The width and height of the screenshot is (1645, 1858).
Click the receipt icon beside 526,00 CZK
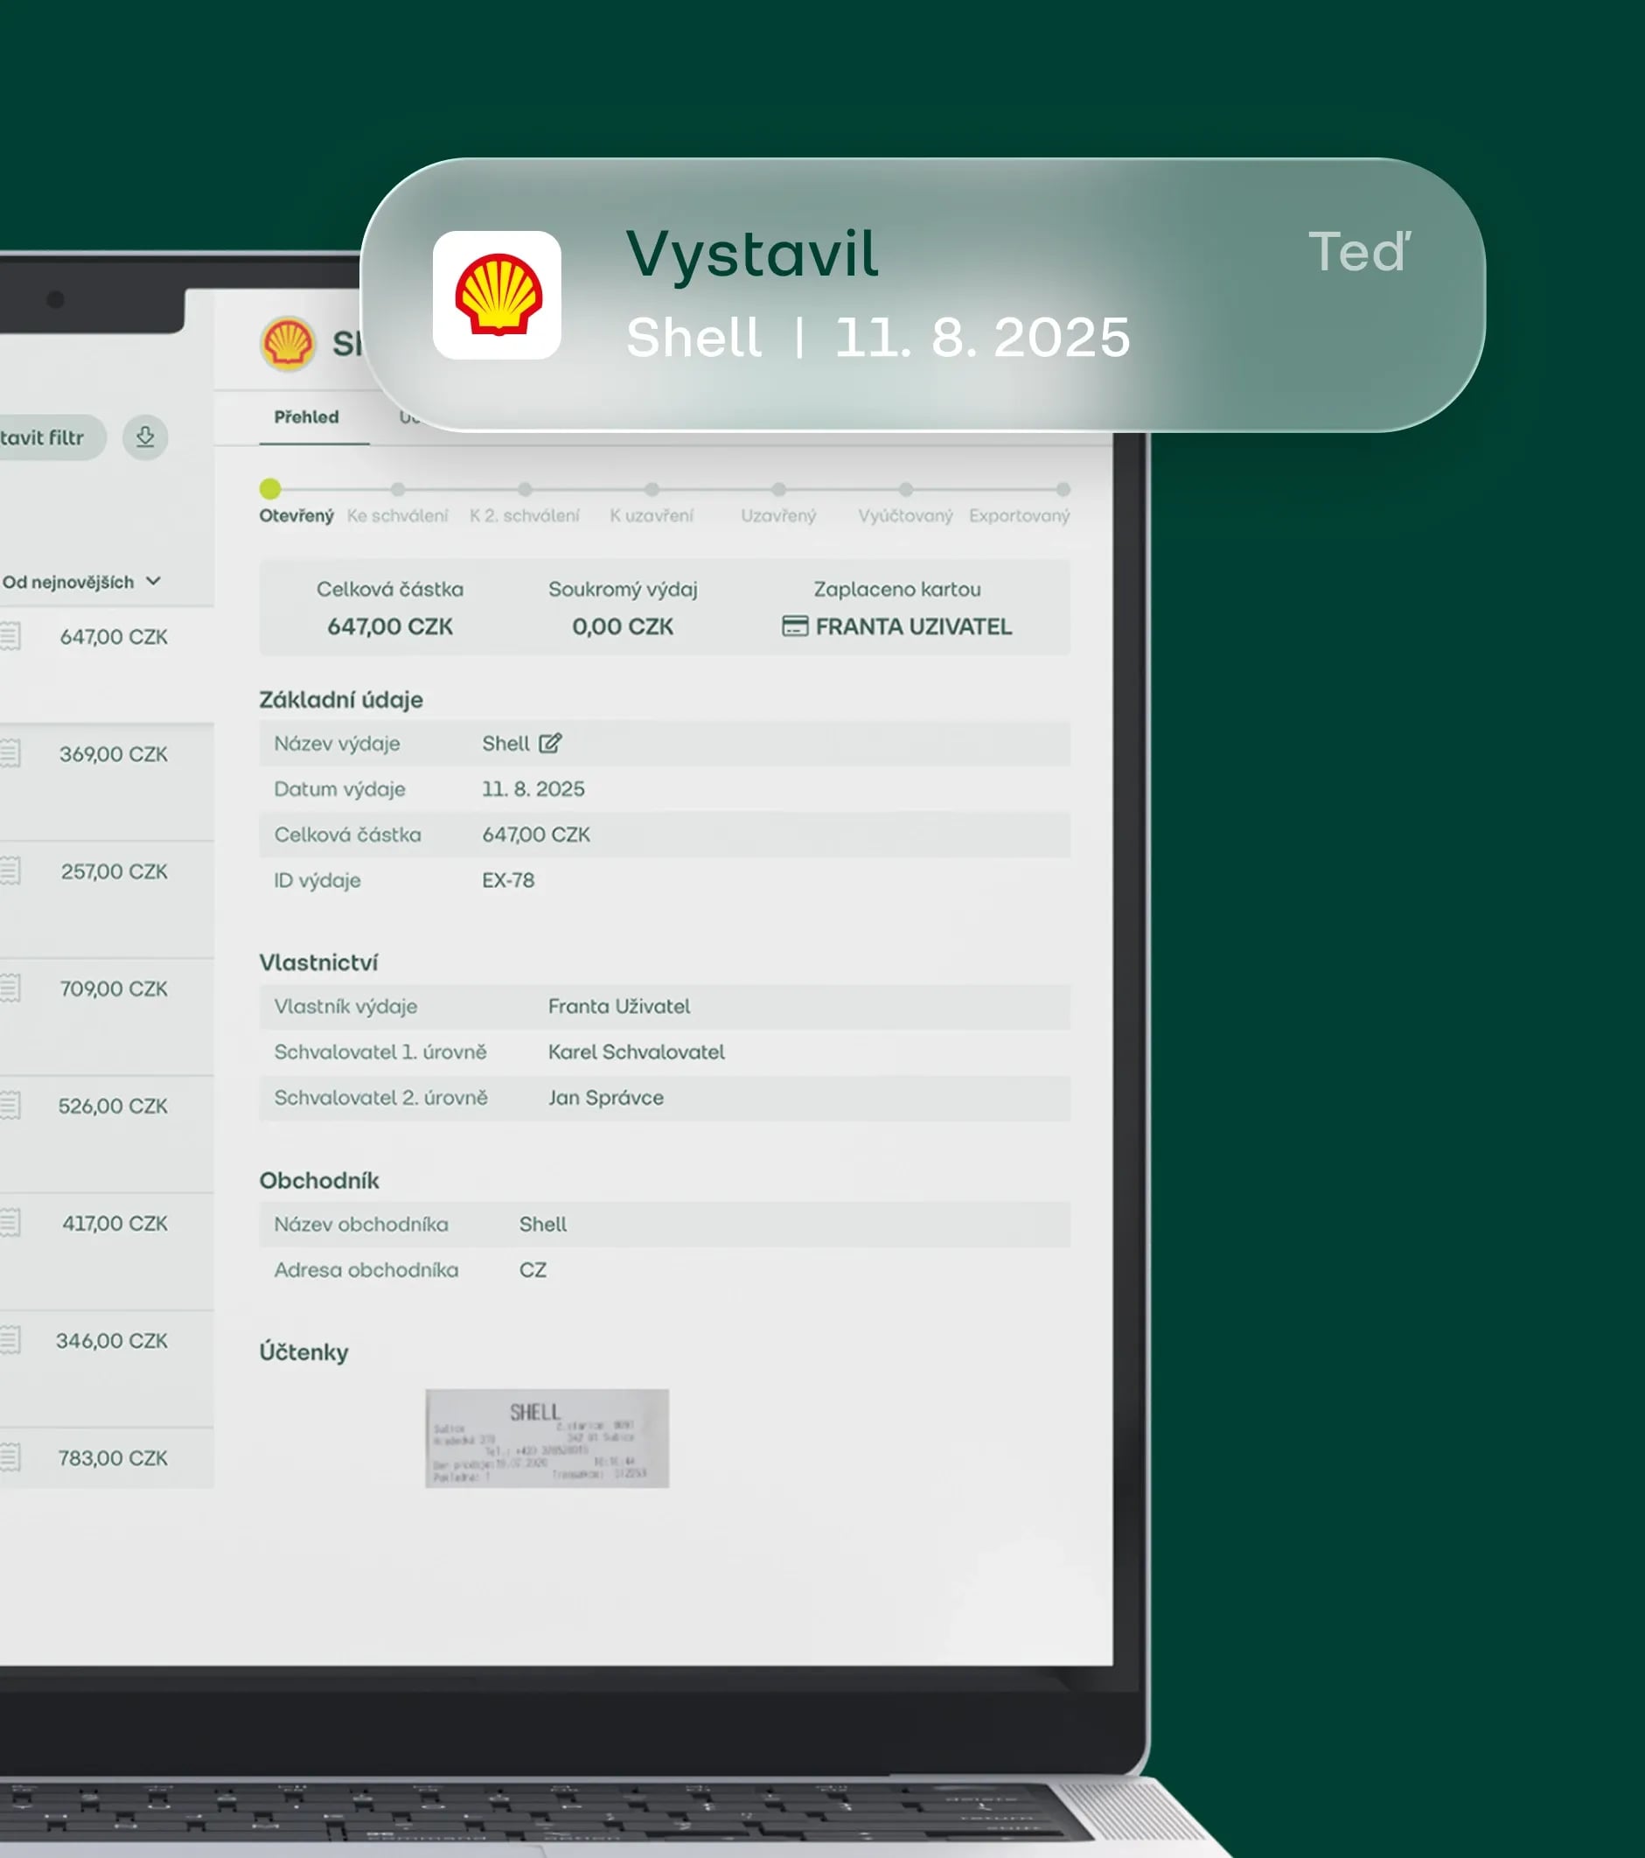pyautogui.click(x=10, y=1107)
